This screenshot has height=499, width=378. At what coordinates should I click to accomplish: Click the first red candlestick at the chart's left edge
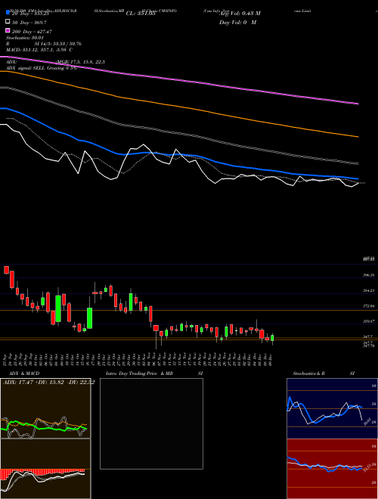pyautogui.click(x=6, y=270)
